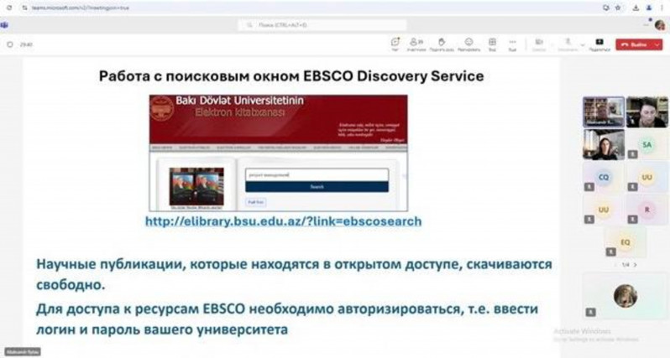Screen dimensions: 670x358
Task: Click the browser address bar URL
Action: [81, 8]
